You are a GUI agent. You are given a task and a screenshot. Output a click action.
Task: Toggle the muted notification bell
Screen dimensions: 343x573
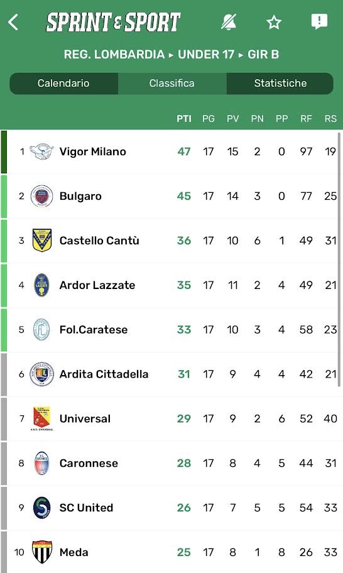[x=229, y=22]
